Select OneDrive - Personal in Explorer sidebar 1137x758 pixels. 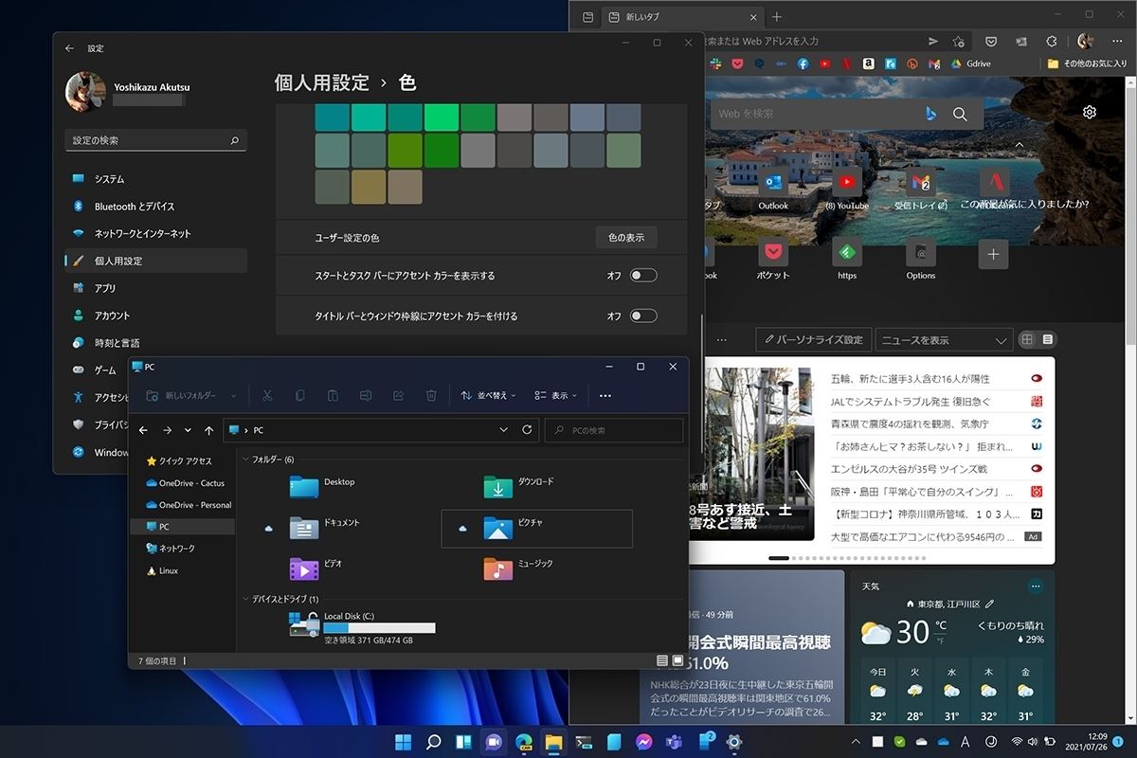coord(189,505)
